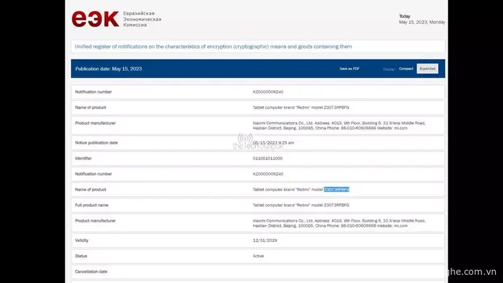Click the red EEC logo
The height and width of the screenshot is (283, 503).
click(95, 19)
